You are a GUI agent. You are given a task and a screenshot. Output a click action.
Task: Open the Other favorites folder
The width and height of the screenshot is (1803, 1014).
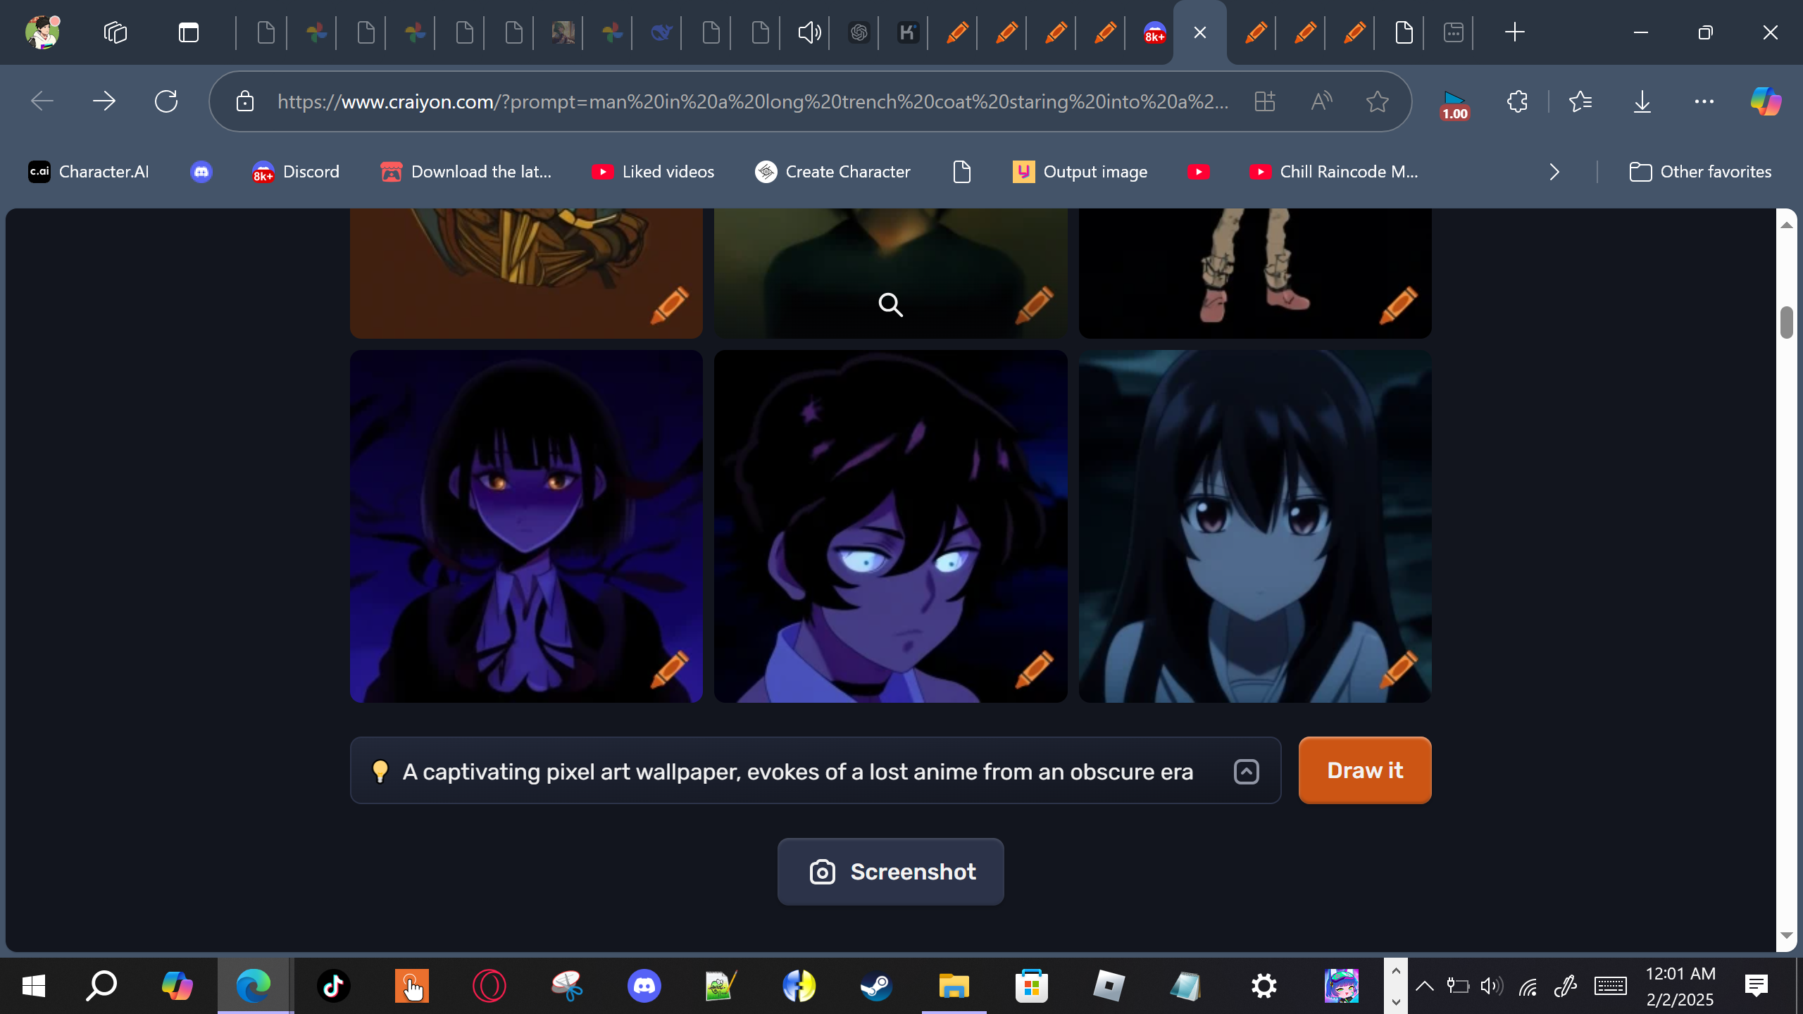coord(1700,172)
